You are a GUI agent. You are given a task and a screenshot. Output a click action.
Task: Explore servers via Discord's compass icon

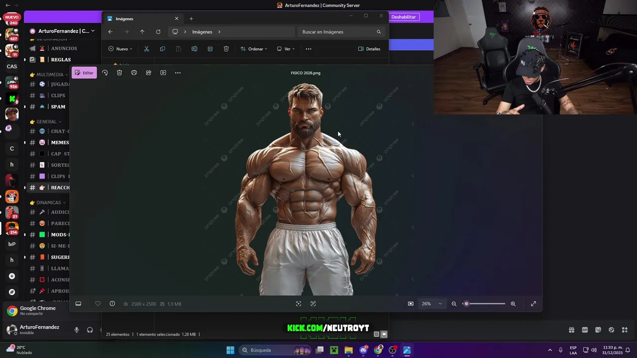tap(12, 292)
